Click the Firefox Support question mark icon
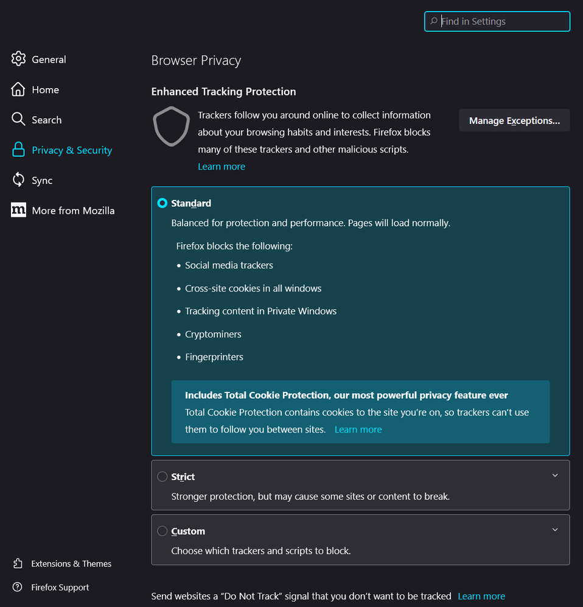The width and height of the screenshot is (583, 607). pyautogui.click(x=18, y=587)
